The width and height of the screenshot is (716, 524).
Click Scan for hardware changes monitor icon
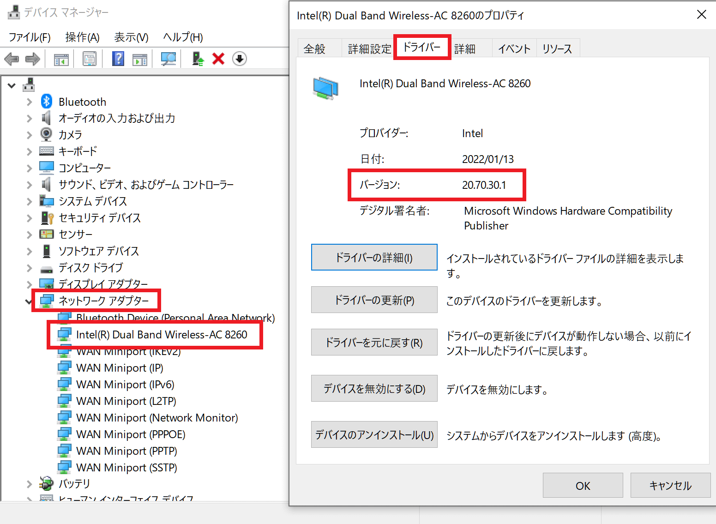coord(168,59)
